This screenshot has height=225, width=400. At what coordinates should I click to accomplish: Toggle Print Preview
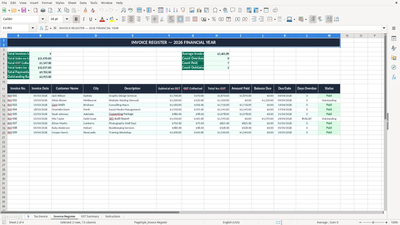click(x=50, y=10)
